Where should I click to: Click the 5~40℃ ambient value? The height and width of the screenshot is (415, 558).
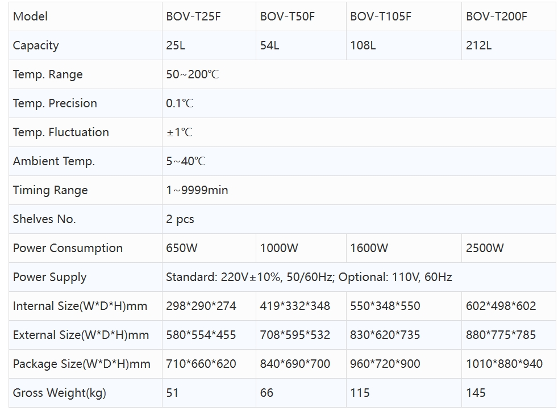pos(186,161)
